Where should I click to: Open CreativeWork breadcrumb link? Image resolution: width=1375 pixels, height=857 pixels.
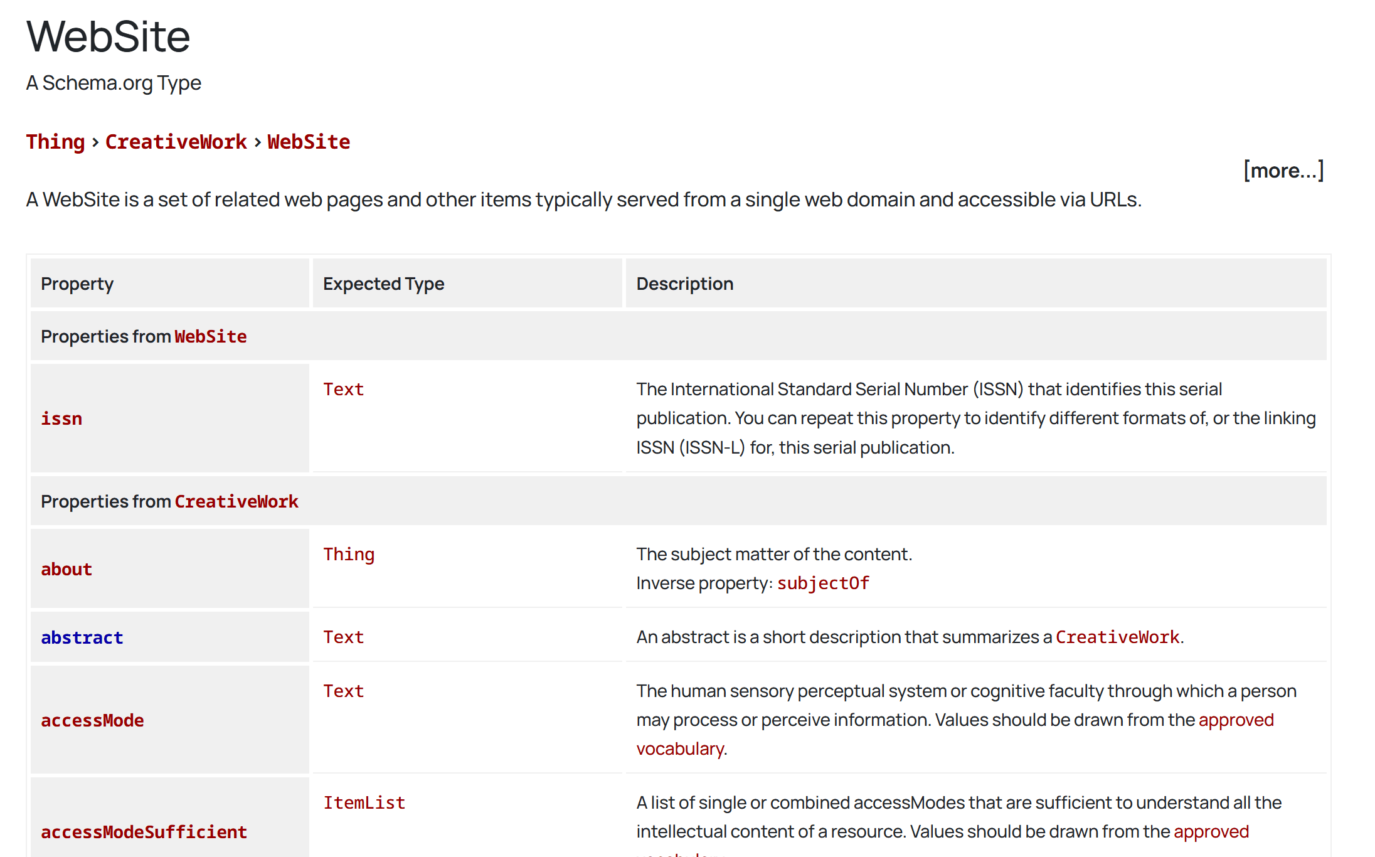(176, 142)
